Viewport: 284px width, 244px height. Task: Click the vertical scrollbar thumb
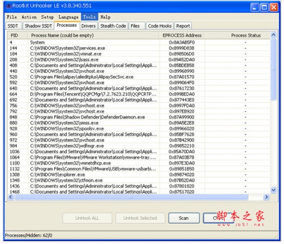pyautogui.click(x=273, y=69)
